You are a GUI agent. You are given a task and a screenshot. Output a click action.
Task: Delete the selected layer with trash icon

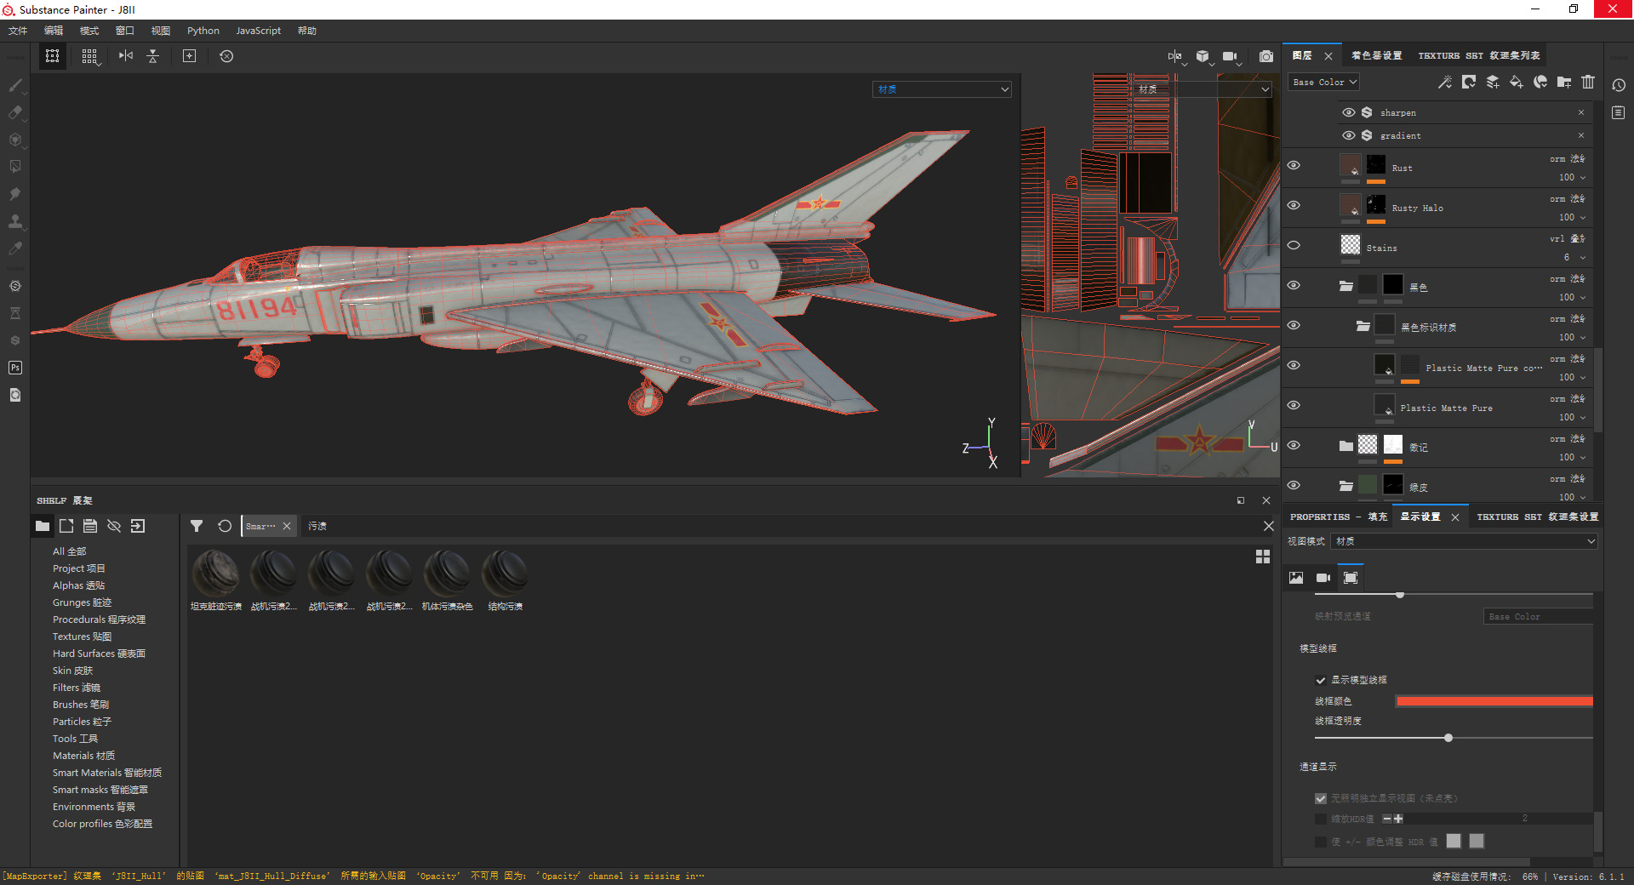pos(1588,83)
